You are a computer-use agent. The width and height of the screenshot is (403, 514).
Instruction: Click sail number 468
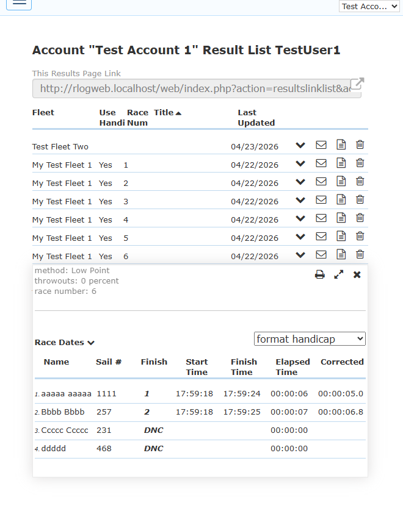point(104,449)
